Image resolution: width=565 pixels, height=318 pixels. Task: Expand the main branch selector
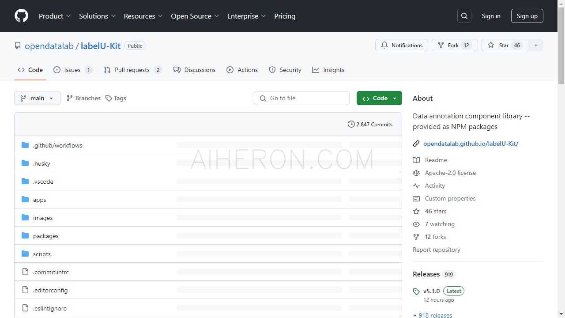pyautogui.click(x=37, y=98)
